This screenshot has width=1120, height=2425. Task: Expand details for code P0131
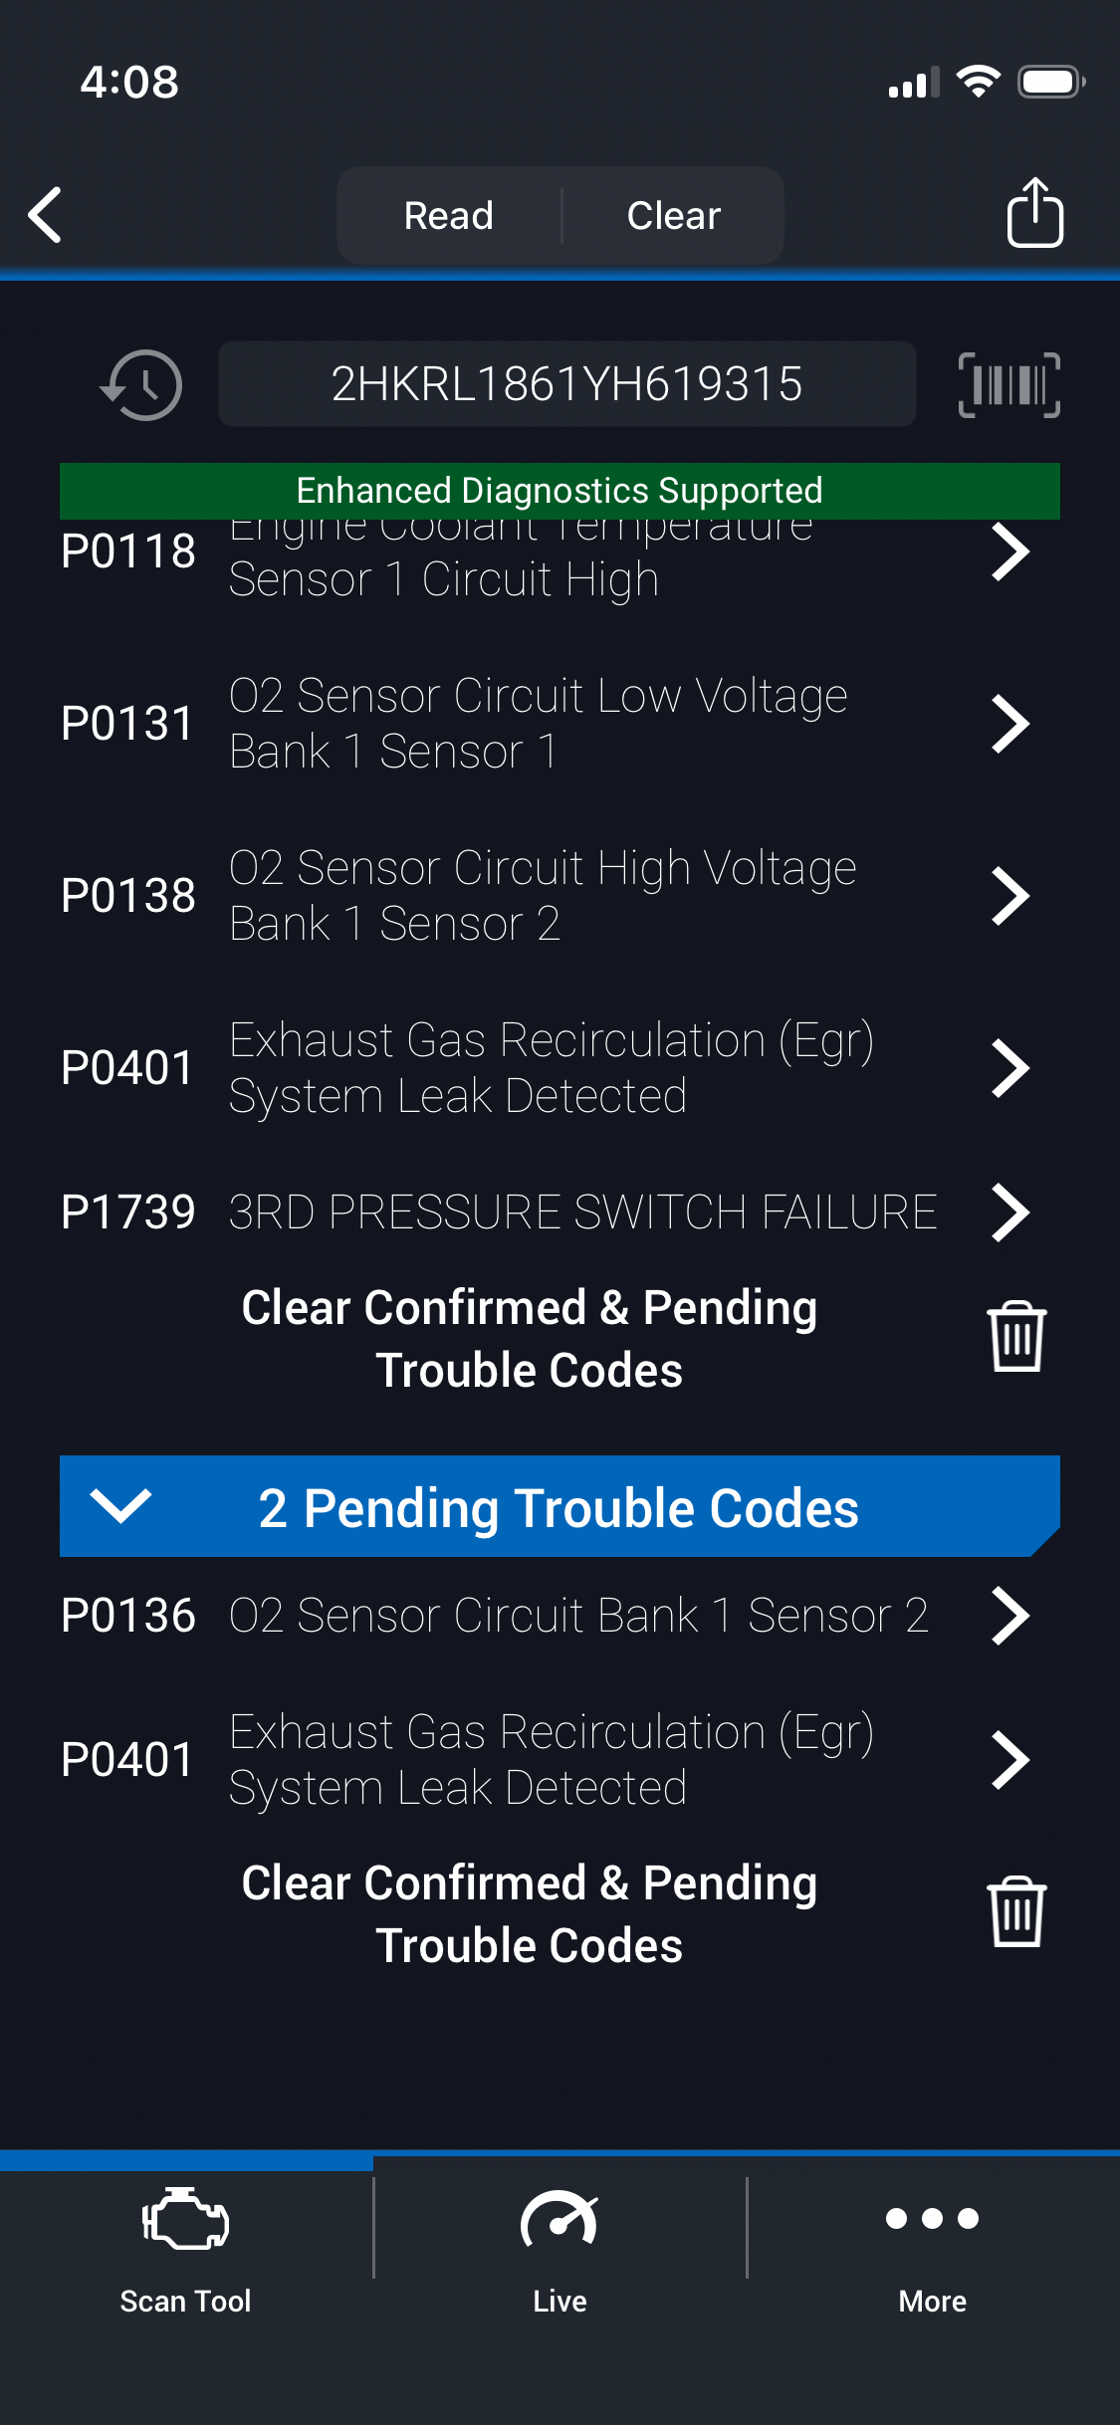[1009, 724]
